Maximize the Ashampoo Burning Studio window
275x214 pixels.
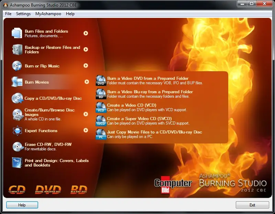(252, 4)
